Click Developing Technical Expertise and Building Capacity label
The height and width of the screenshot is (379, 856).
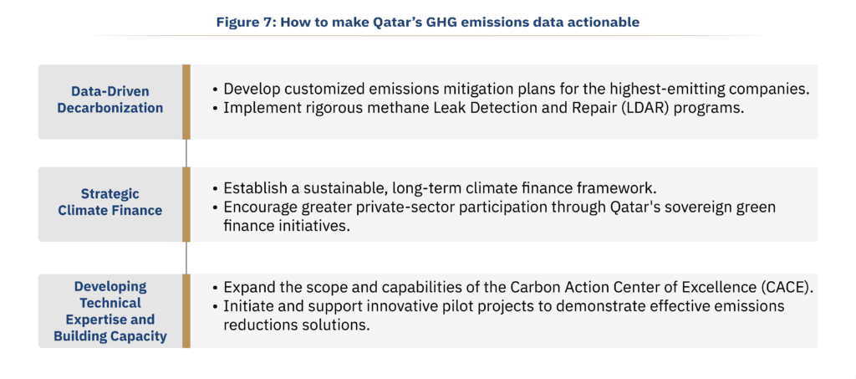click(110, 311)
